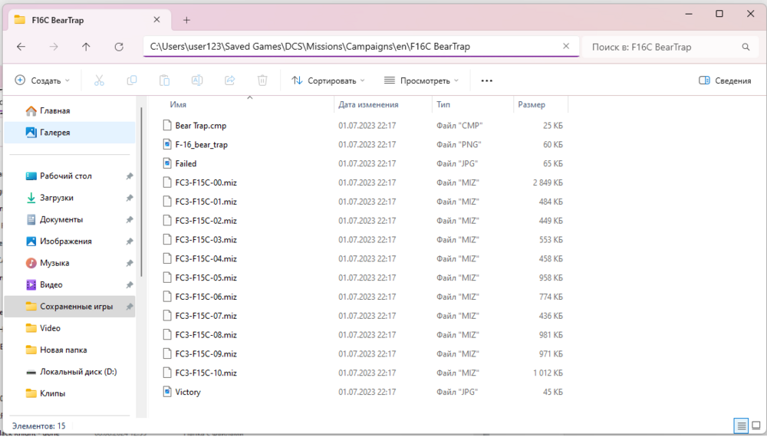Select the FC3-F15C-09.miz file
Screen dimensions: 767x437
[206, 354]
